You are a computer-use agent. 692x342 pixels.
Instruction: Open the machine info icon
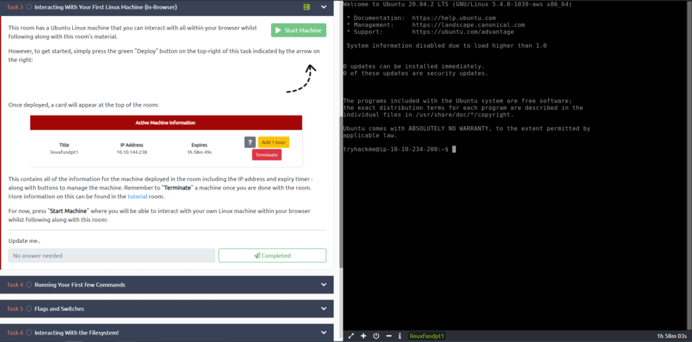[x=400, y=336]
